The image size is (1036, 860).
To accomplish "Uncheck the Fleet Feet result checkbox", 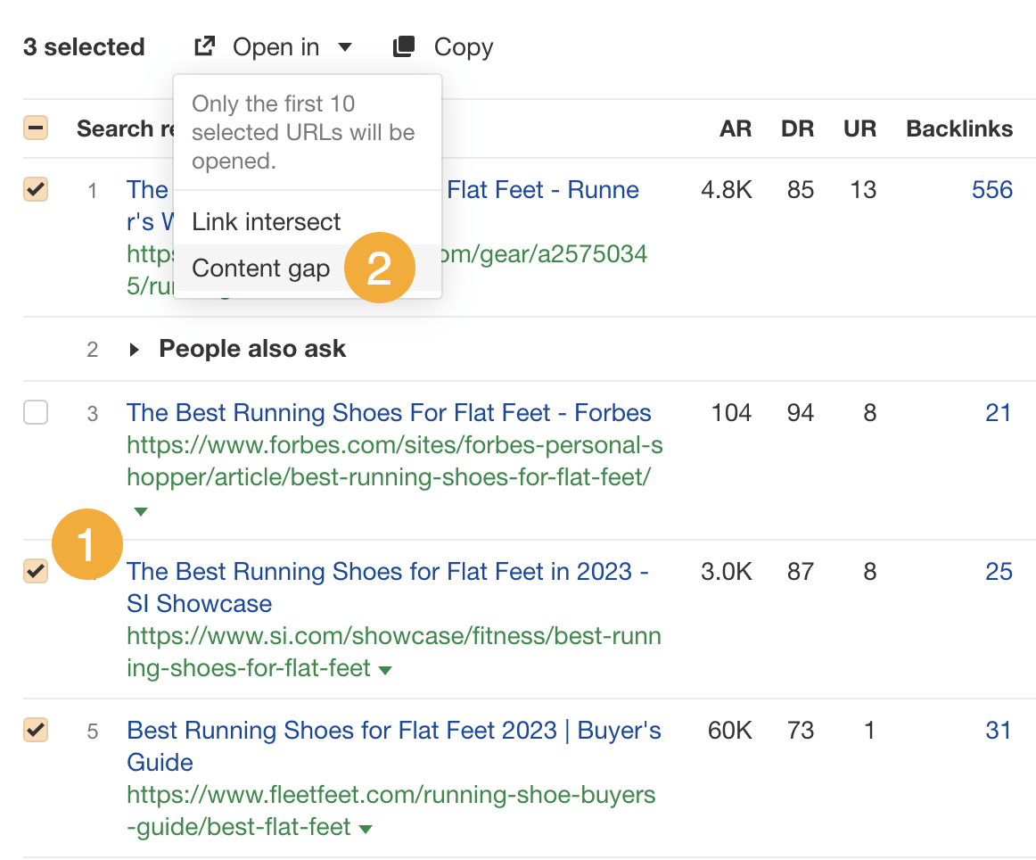I will click(36, 730).
